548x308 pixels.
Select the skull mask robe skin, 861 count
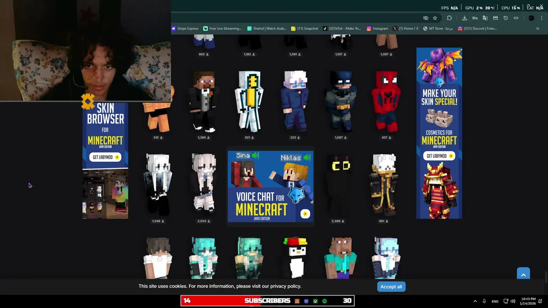click(384, 185)
